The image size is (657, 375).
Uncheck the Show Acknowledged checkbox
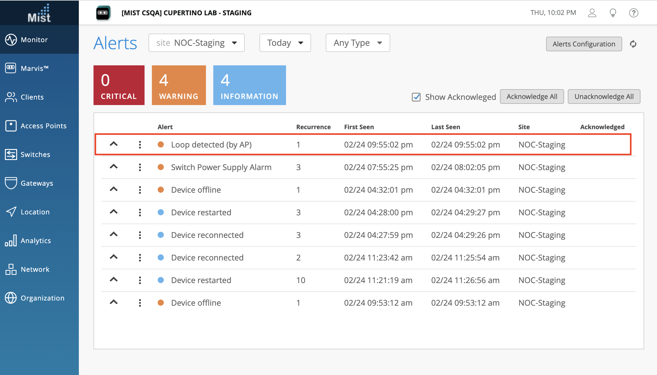(416, 97)
